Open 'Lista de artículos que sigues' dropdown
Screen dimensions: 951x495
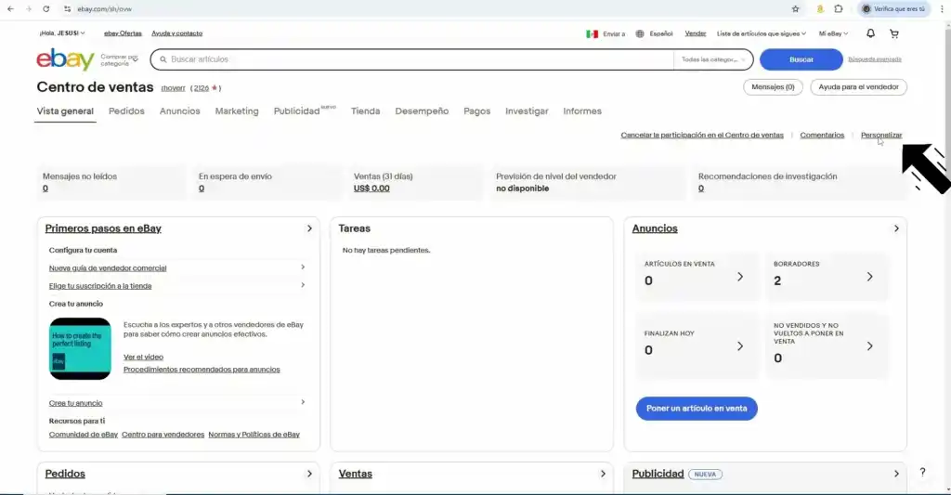click(x=762, y=34)
